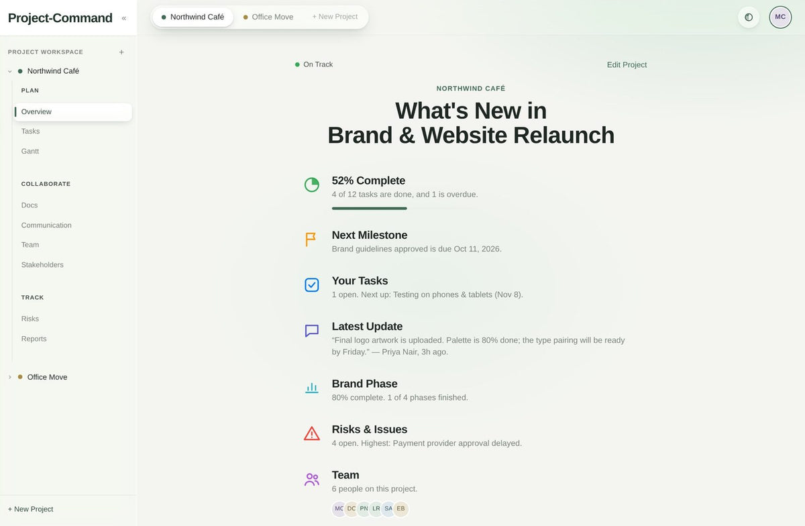
Task: Click the 52% Complete heading
Action: click(x=368, y=180)
